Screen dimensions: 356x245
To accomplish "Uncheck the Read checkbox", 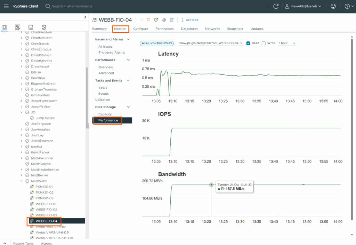I will coord(248,43).
